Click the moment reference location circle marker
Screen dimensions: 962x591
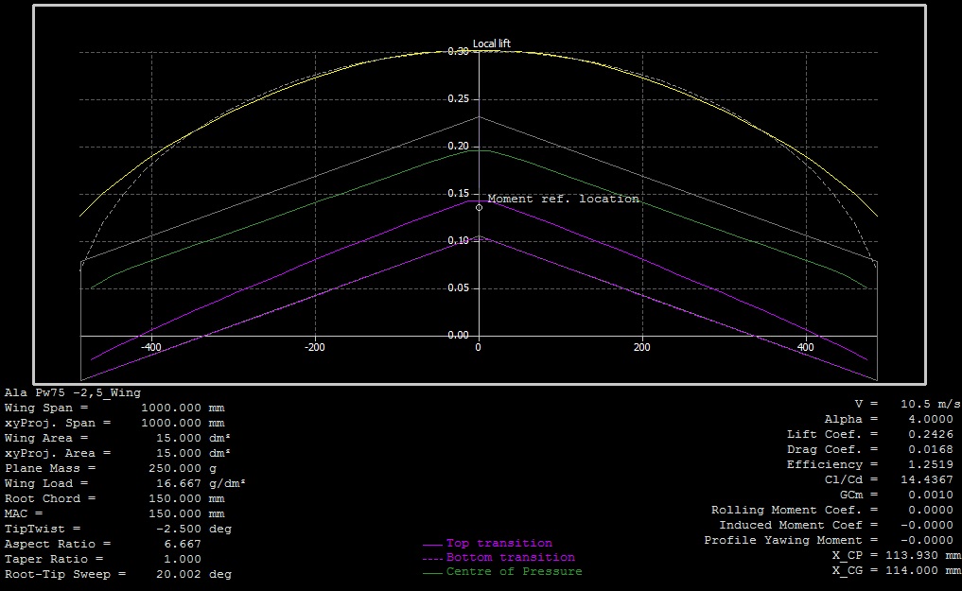(x=479, y=207)
